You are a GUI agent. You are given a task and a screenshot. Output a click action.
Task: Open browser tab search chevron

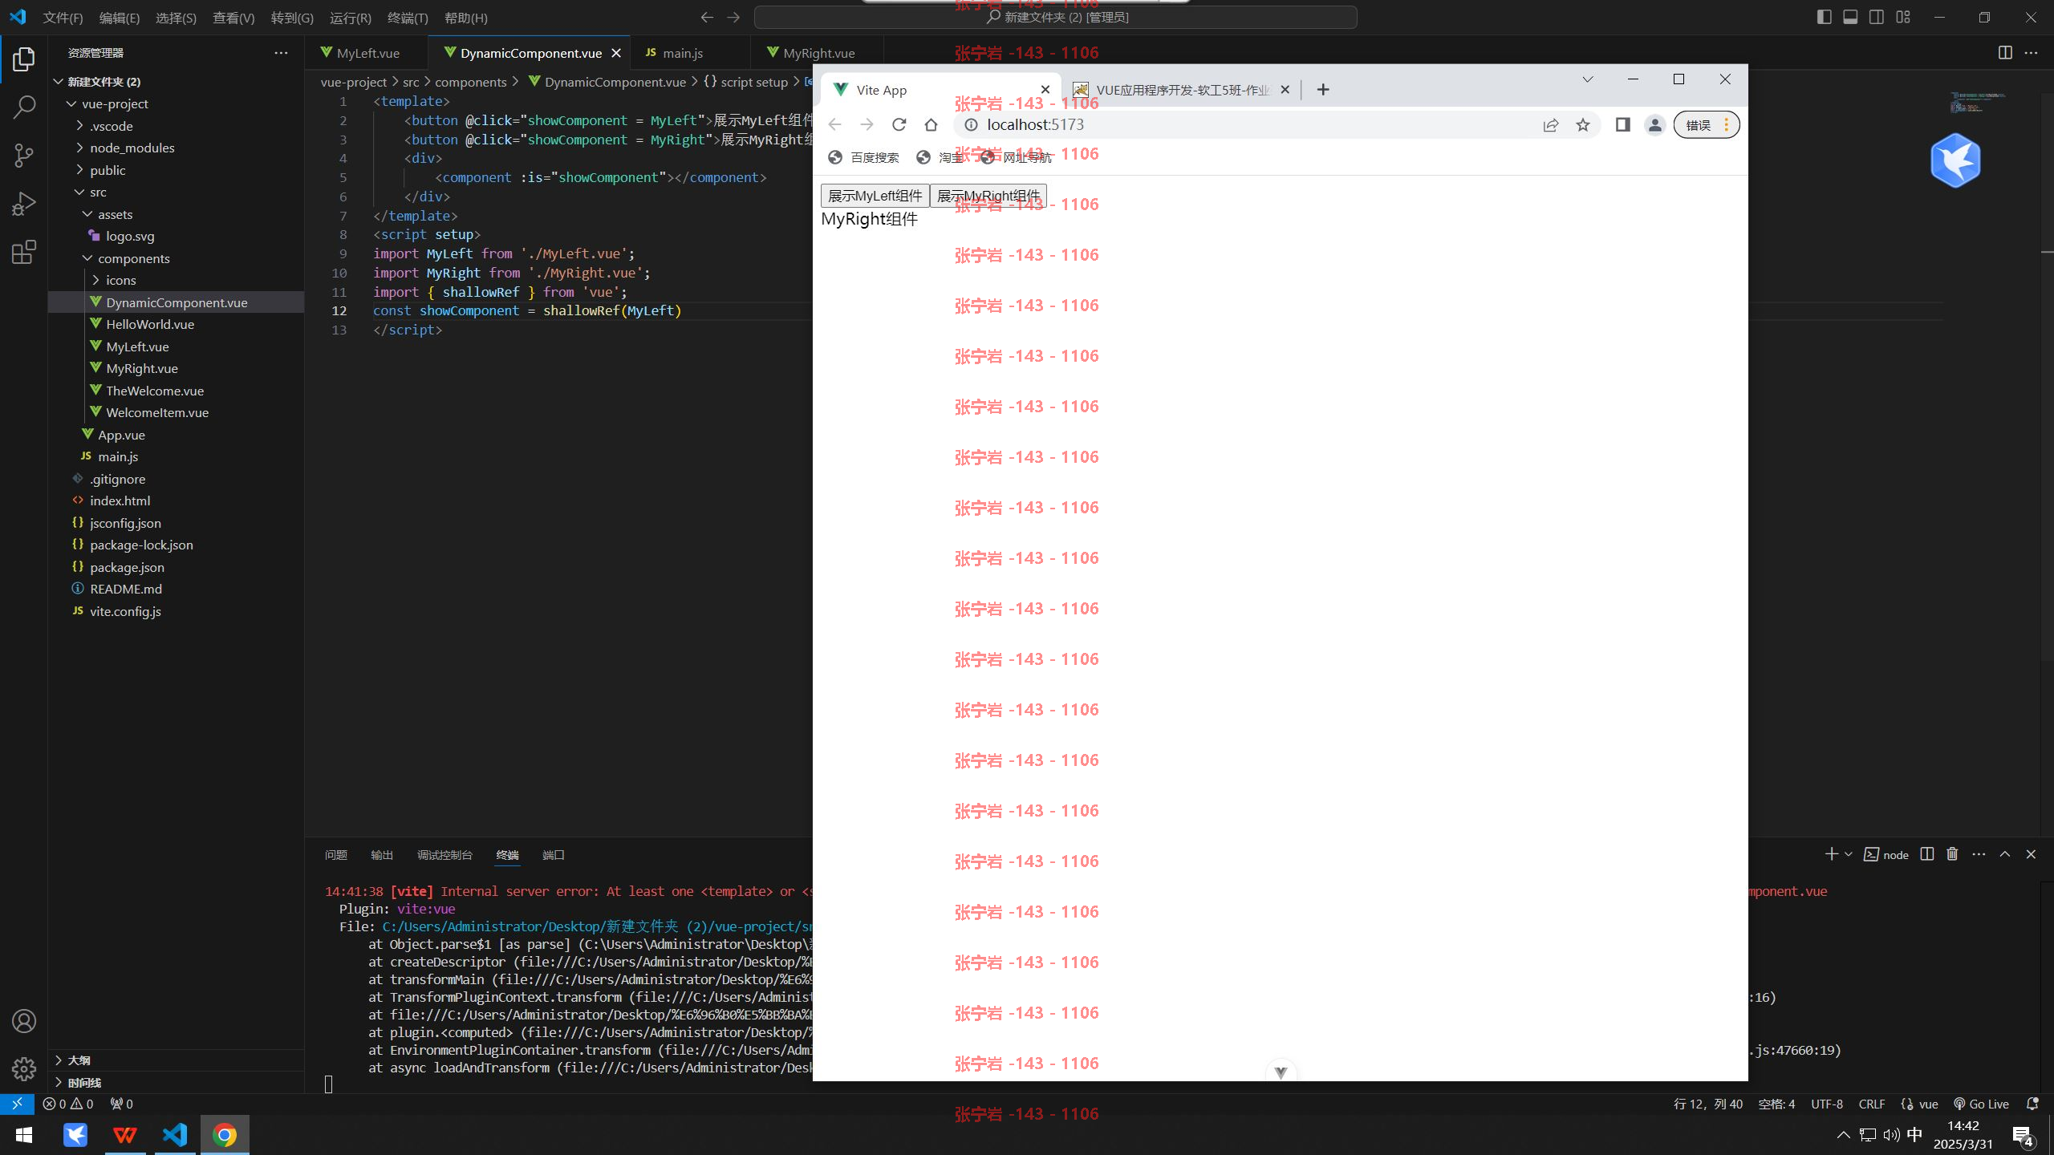[1587, 79]
